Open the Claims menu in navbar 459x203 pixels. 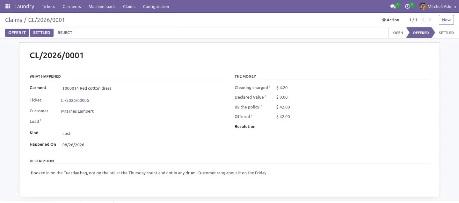pos(129,6)
